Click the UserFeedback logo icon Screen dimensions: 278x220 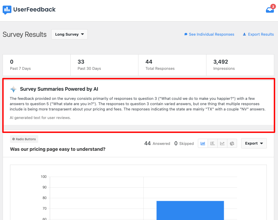(7, 10)
